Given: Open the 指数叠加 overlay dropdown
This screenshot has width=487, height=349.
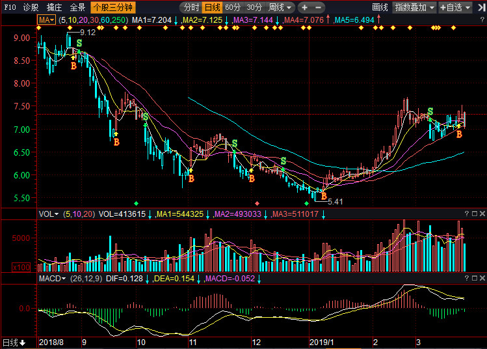Looking at the screenshot, I should coord(415,8).
